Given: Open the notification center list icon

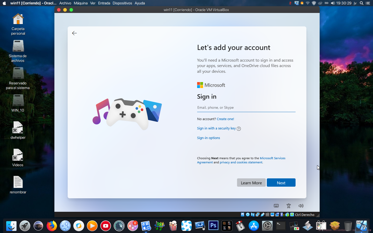Looking at the screenshot, I should (368, 3).
